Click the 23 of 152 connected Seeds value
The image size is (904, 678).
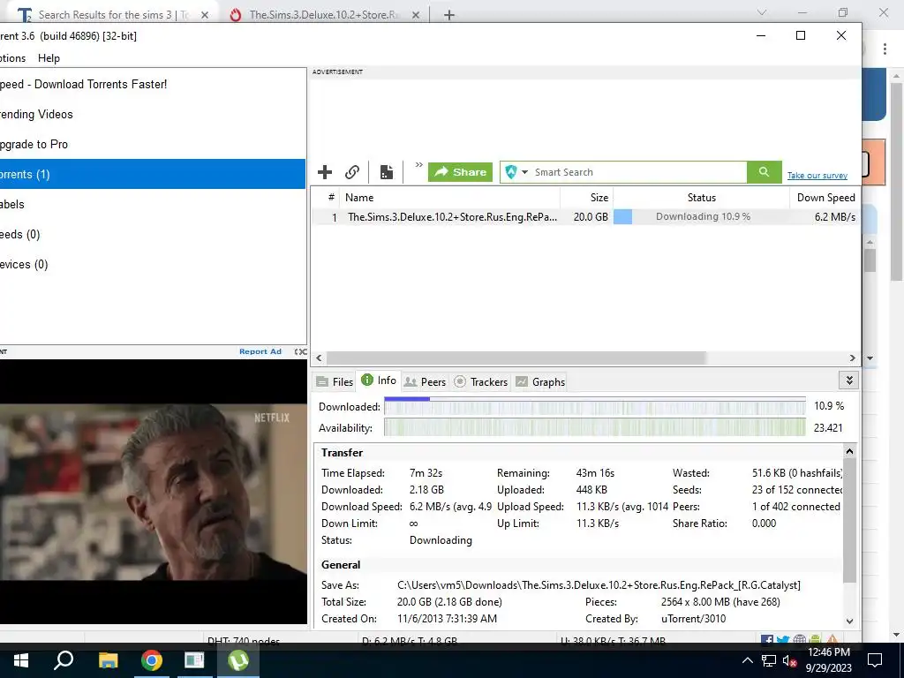797,489
